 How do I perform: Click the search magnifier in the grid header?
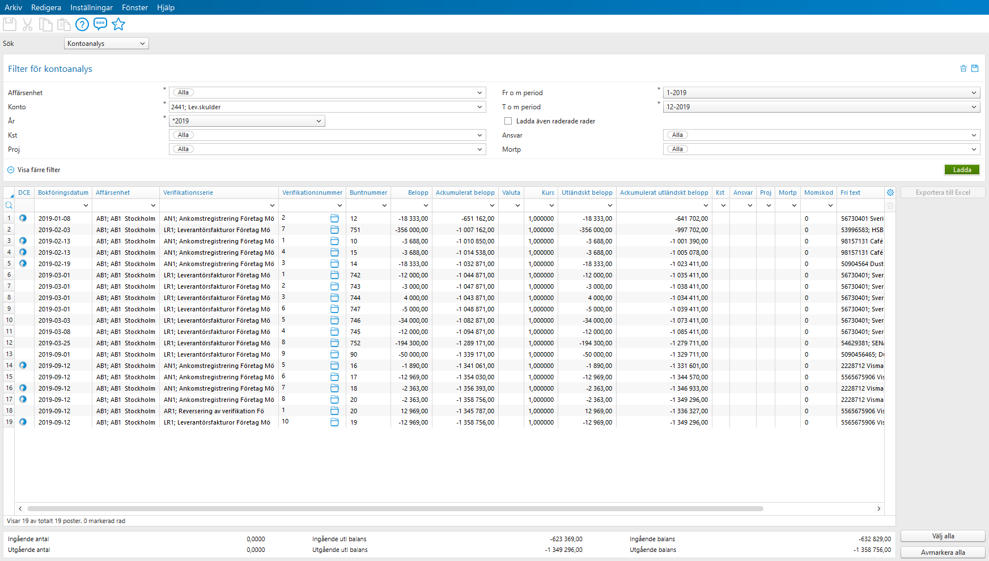tap(9, 205)
